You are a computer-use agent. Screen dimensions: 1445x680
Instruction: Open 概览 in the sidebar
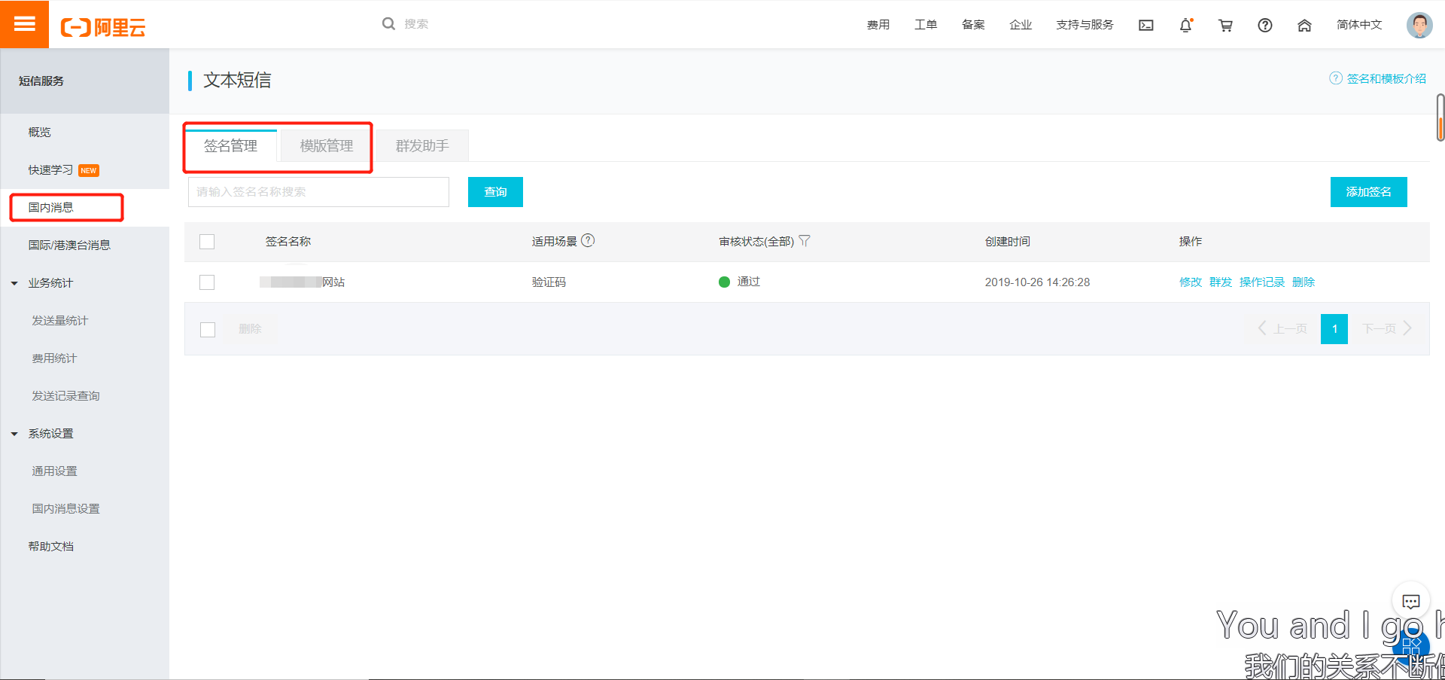point(40,133)
